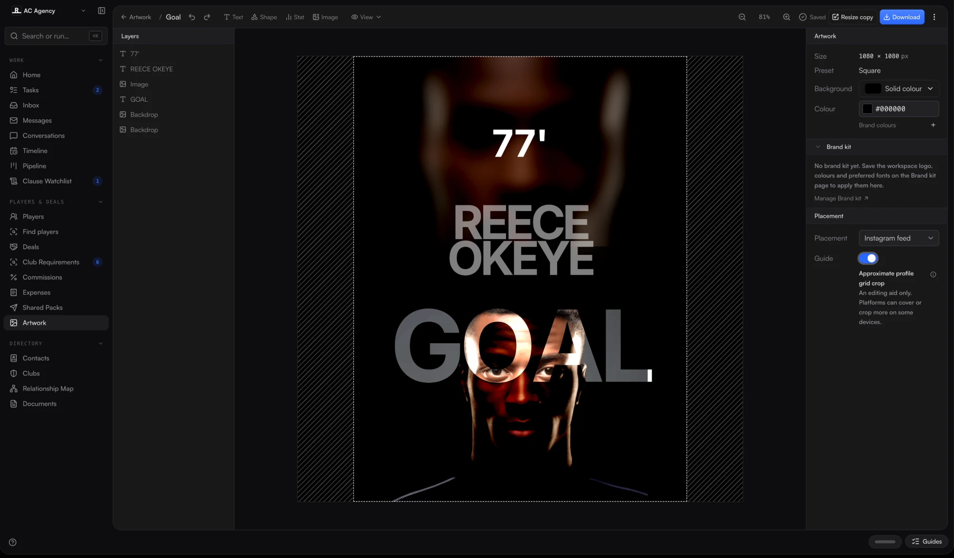
Task: Click the undo arrow icon
Action: coord(192,17)
